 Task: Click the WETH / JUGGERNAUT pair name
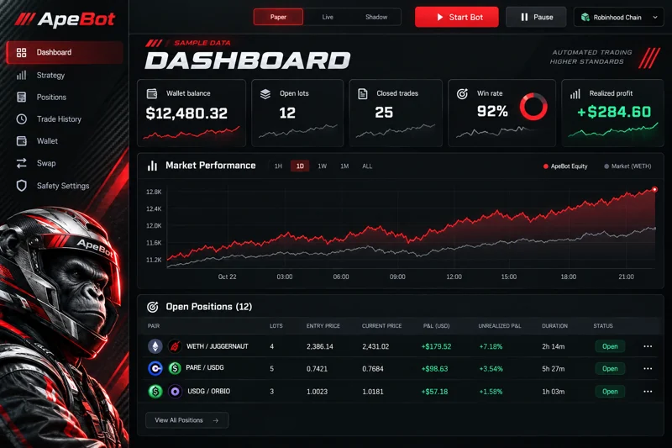coord(218,346)
